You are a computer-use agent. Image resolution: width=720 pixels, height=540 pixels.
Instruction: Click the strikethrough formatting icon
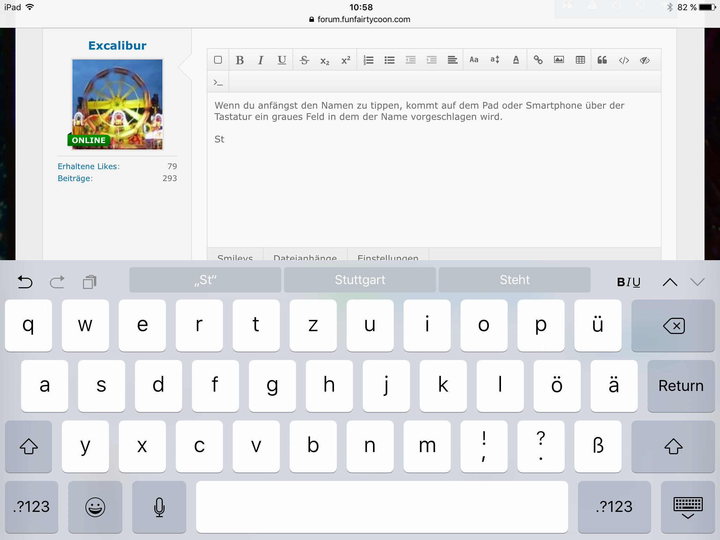304,60
